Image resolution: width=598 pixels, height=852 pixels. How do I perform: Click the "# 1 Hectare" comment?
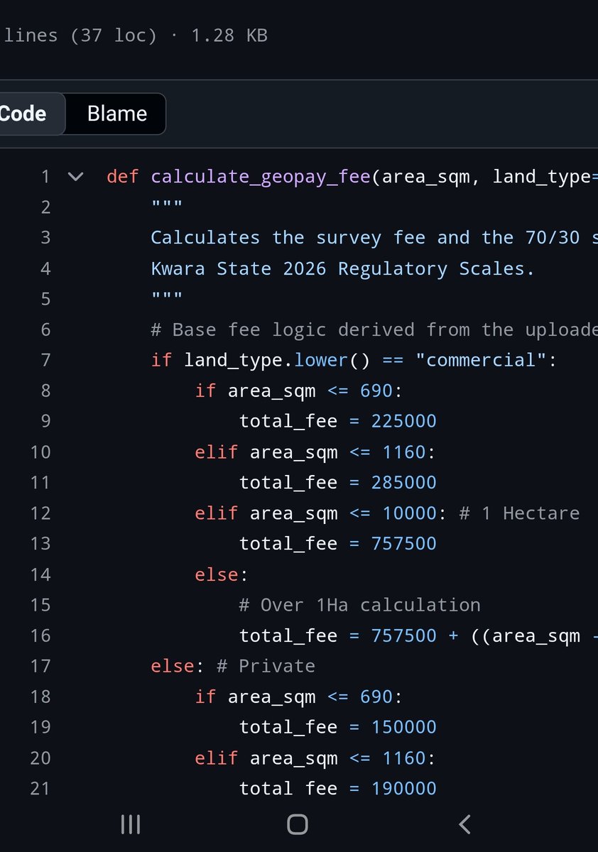pyautogui.click(x=520, y=513)
